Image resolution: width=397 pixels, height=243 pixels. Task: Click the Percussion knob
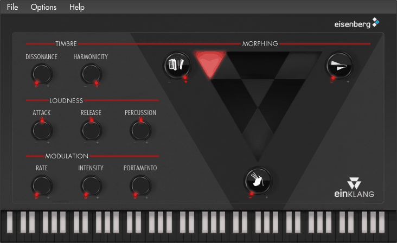140,130
